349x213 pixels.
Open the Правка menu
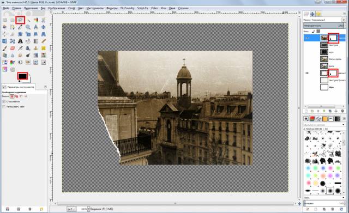[17, 8]
